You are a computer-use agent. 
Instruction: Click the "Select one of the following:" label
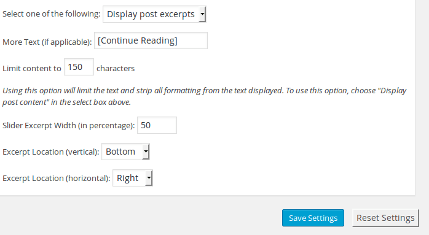(52, 14)
